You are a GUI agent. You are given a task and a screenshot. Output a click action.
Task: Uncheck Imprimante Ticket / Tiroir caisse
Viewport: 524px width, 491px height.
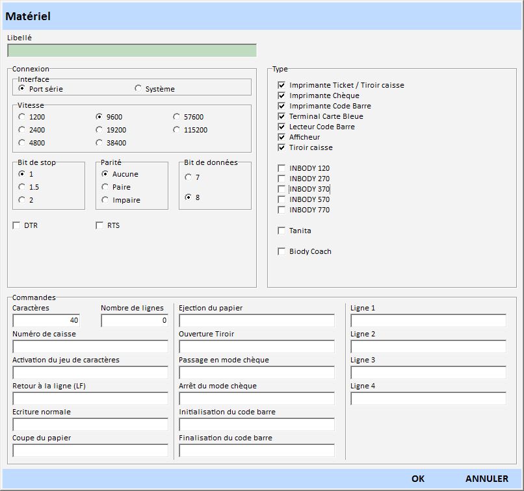282,85
